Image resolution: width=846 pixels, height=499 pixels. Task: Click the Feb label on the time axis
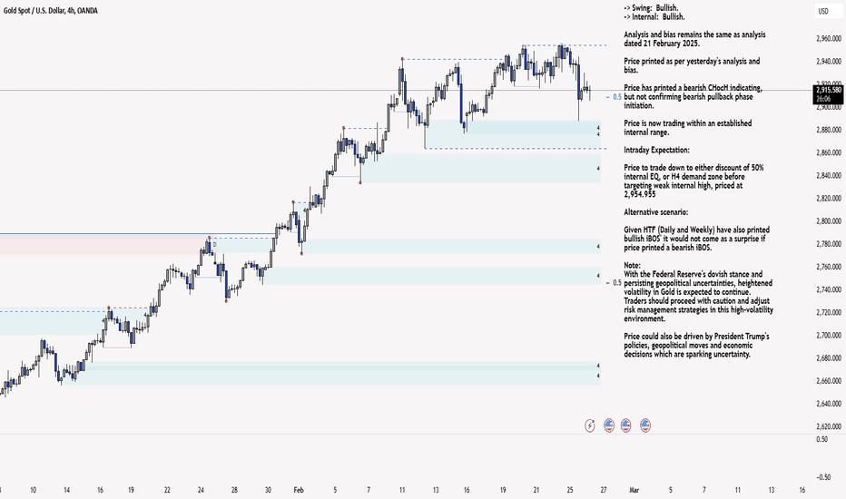299,490
